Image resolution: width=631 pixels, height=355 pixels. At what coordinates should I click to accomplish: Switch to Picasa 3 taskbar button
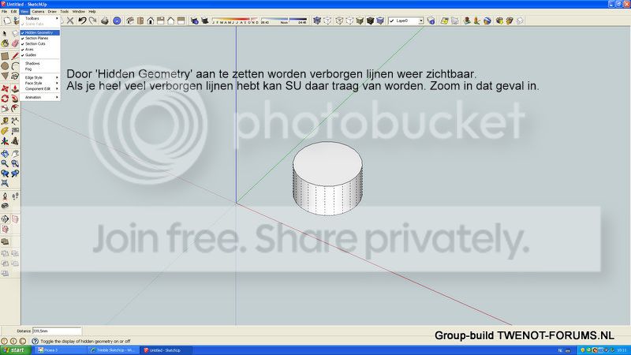(x=61, y=350)
